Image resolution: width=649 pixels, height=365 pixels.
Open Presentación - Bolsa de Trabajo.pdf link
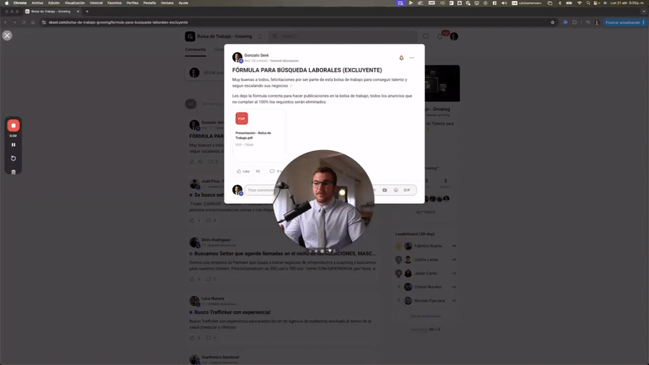point(254,136)
